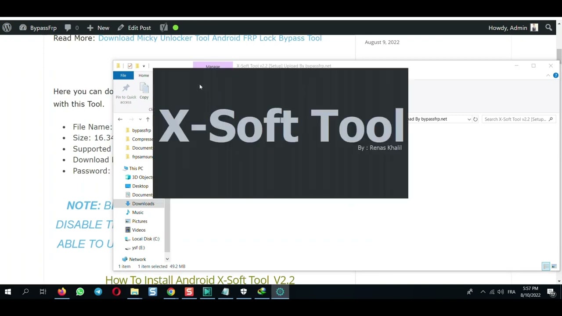
Task: Open the taskbar clock and calendar
Action: point(530,292)
